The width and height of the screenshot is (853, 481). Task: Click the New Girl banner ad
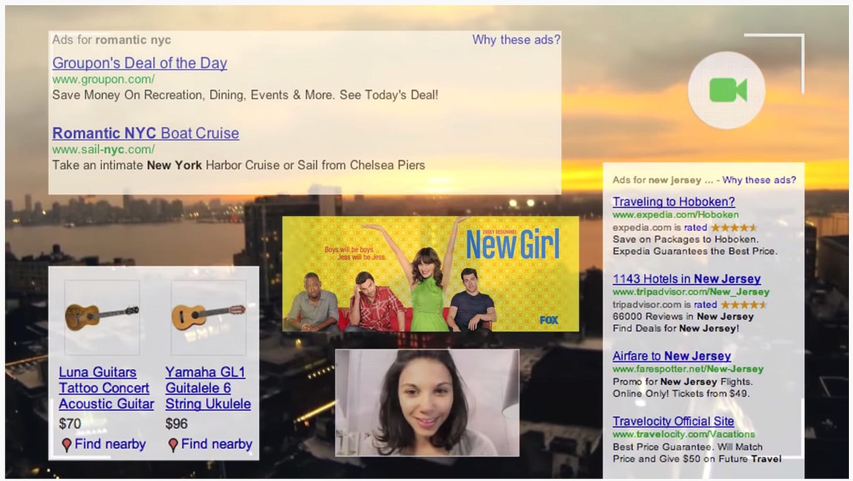pyautogui.click(x=431, y=274)
